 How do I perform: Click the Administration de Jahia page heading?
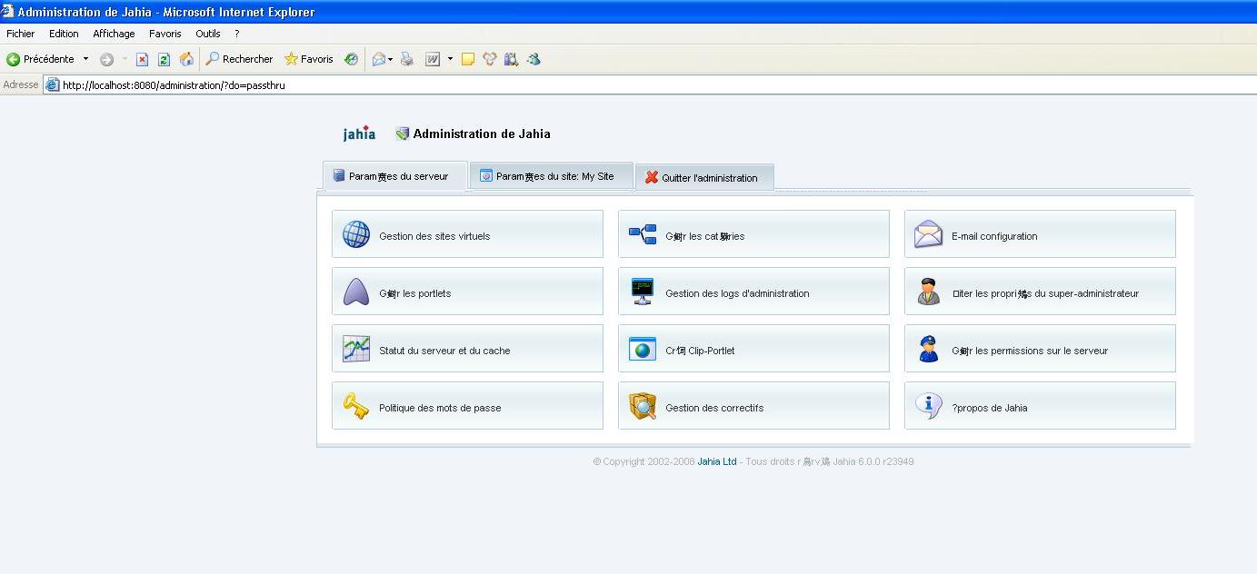coord(482,134)
